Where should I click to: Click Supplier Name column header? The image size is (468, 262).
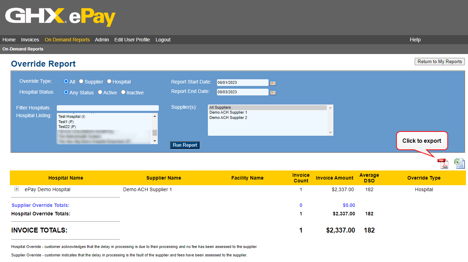[x=164, y=178]
